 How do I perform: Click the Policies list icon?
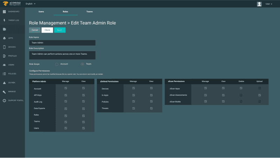[x=4, y=74]
